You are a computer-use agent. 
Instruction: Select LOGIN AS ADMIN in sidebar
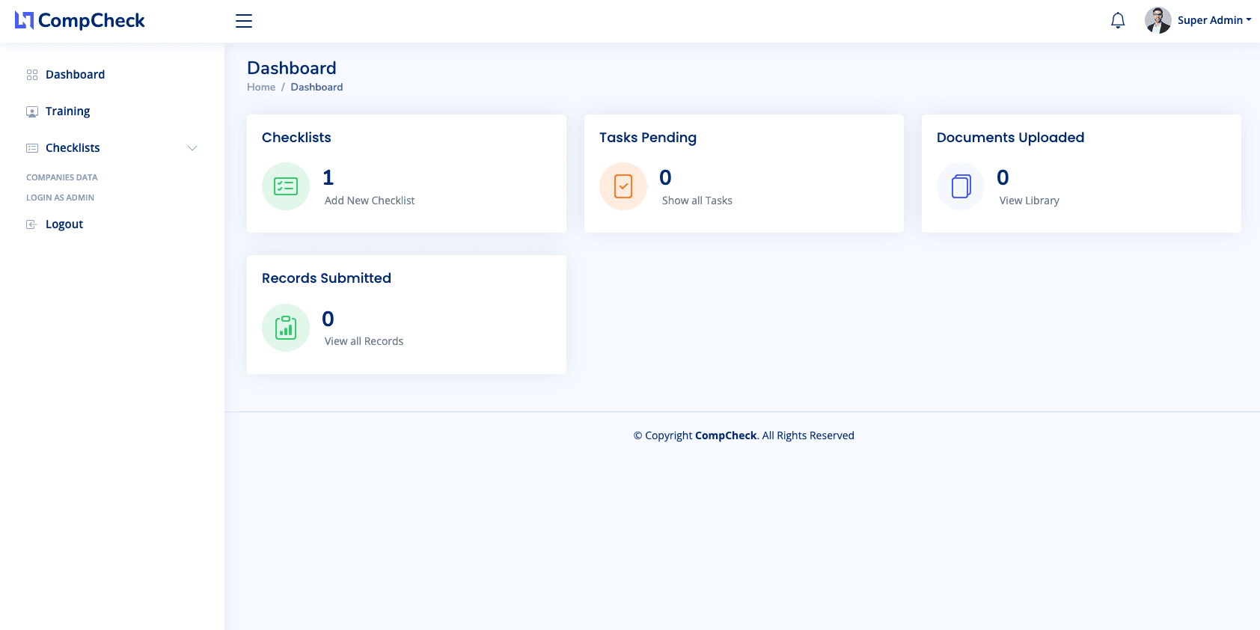click(x=60, y=198)
